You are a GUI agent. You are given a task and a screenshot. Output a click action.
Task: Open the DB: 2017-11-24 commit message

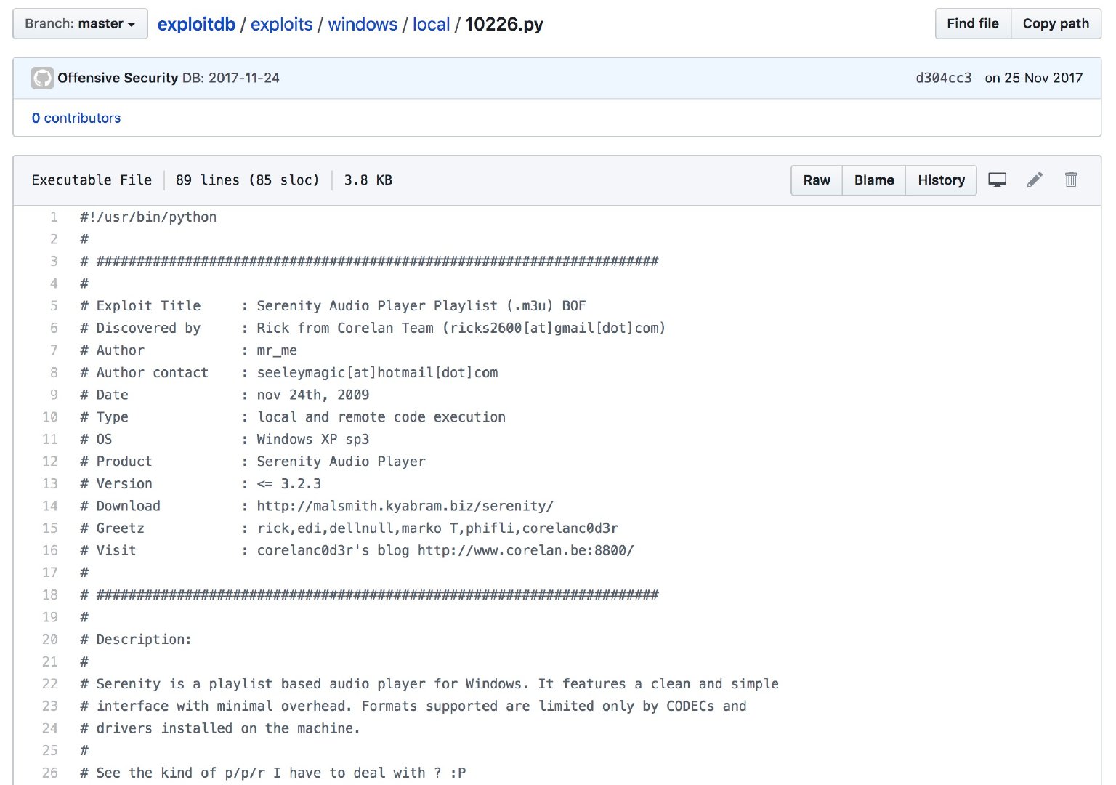pyautogui.click(x=231, y=78)
